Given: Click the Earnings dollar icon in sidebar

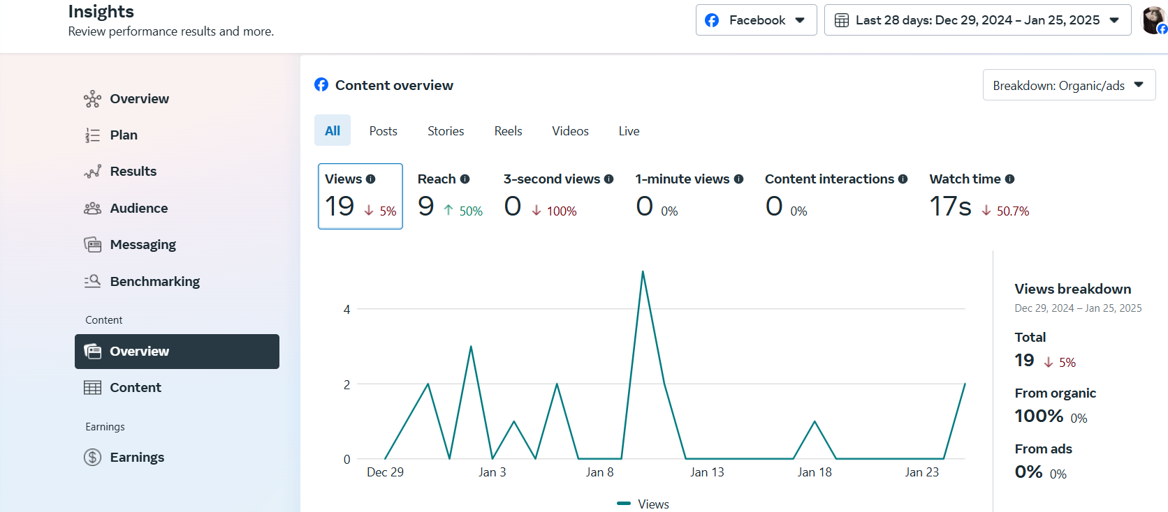Looking at the screenshot, I should [92, 458].
